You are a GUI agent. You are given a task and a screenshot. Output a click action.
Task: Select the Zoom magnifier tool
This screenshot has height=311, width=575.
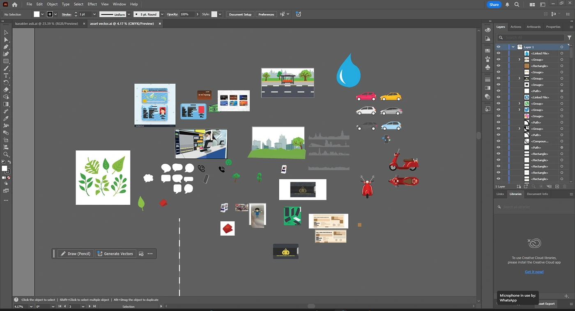pos(6,154)
